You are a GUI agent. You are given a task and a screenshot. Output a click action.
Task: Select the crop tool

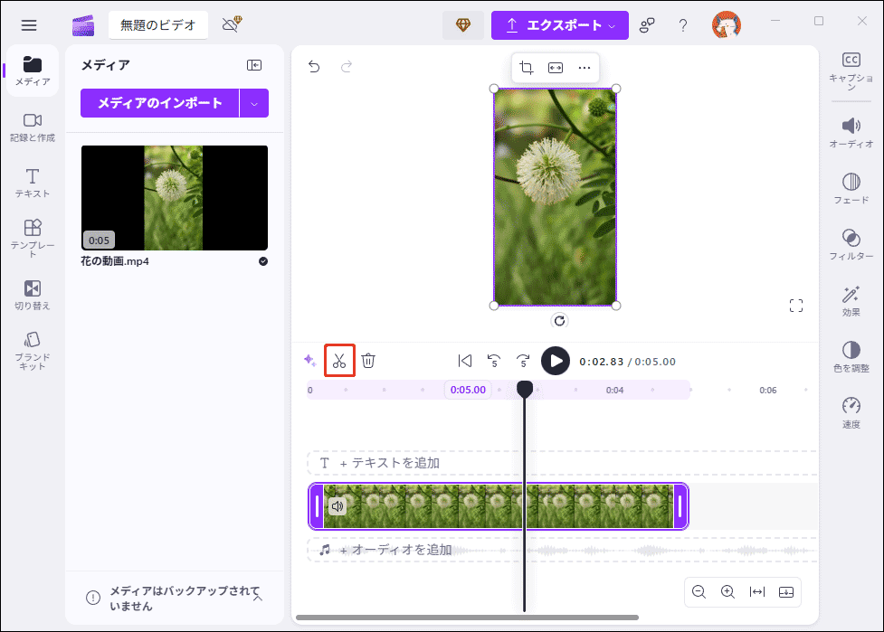tap(526, 68)
